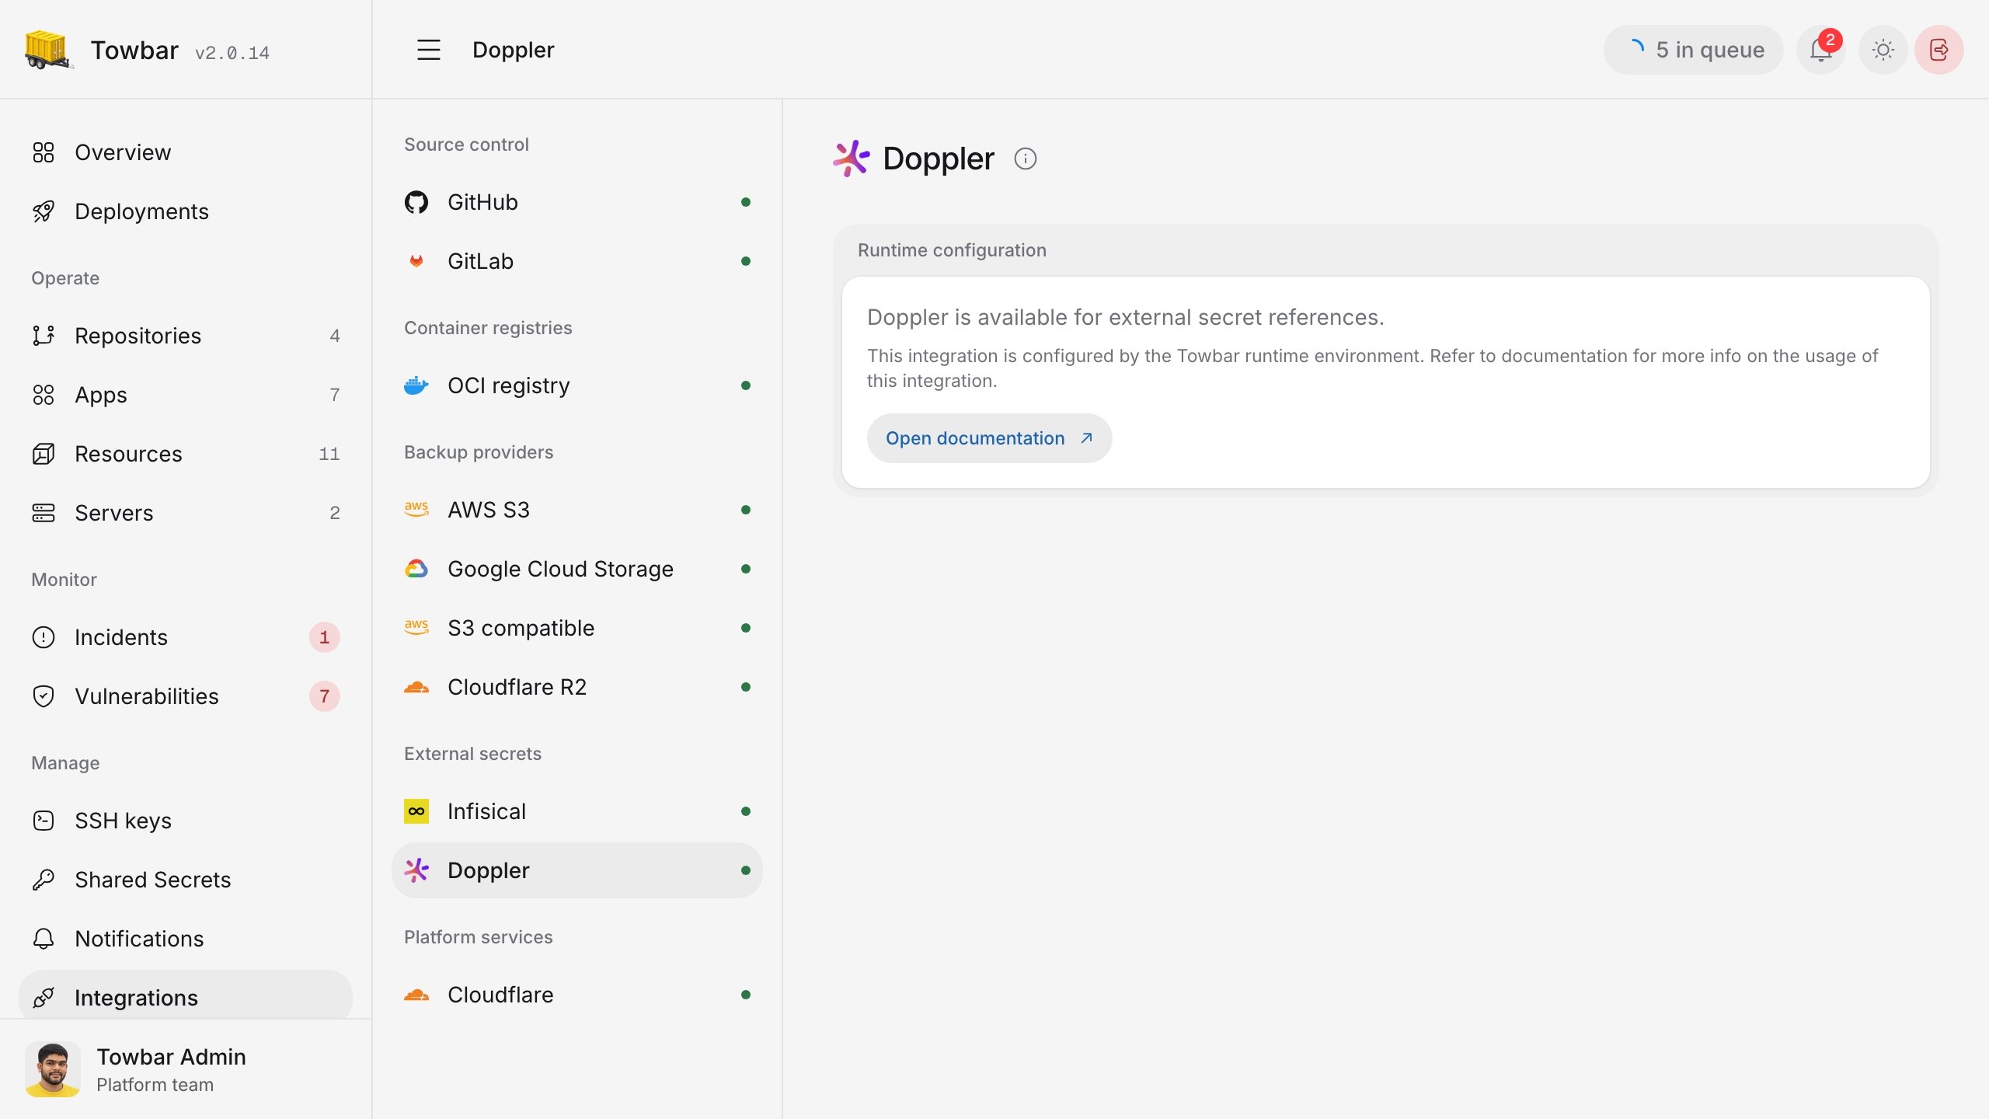This screenshot has width=1989, height=1119.
Task: Click the Towbar trailer logo
Action: tap(48, 50)
